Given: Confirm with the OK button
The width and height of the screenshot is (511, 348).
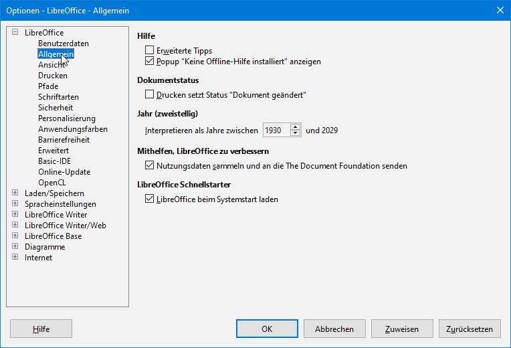Looking at the screenshot, I should 267,329.
